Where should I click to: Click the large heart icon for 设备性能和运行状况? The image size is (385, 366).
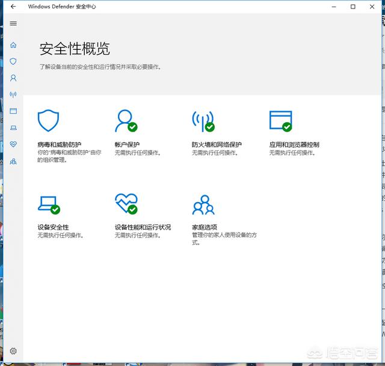(126, 204)
